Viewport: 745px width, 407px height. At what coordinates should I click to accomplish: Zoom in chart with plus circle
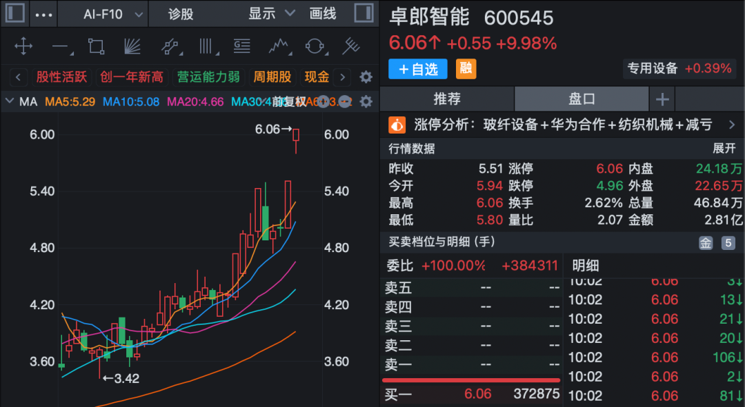[x=323, y=101]
